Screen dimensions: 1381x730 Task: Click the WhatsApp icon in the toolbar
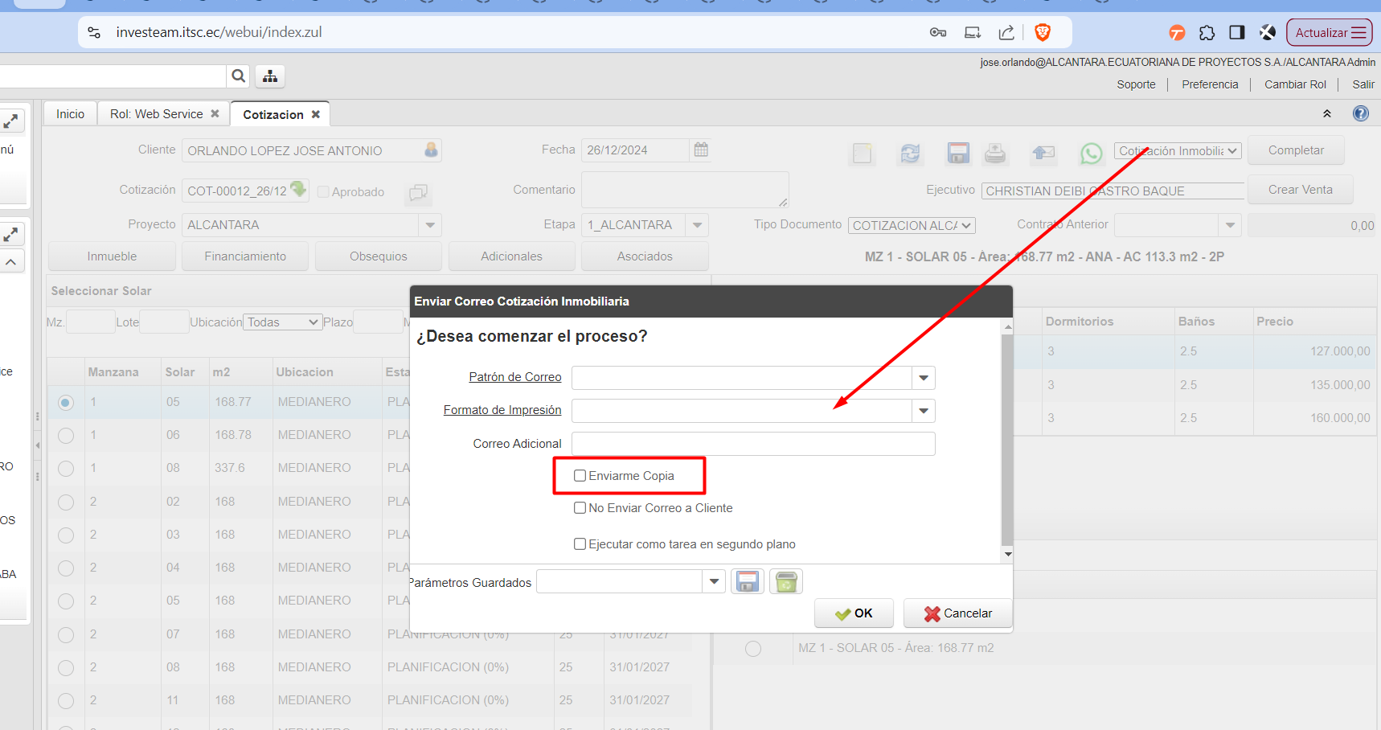click(x=1091, y=153)
